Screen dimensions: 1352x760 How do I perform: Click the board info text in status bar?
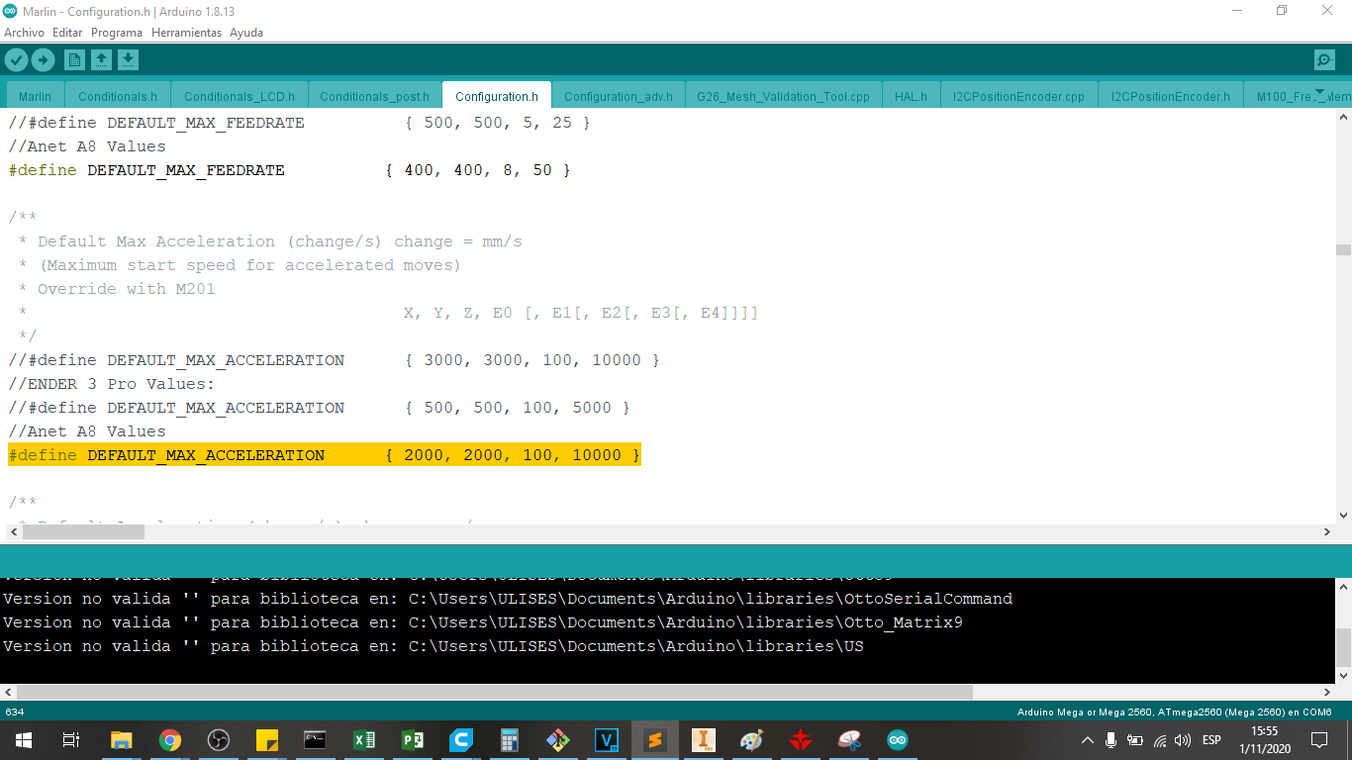coord(1175,712)
